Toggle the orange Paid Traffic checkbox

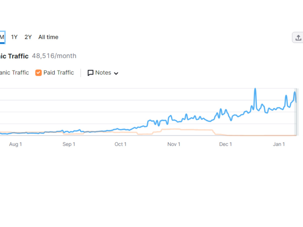click(x=38, y=73)
